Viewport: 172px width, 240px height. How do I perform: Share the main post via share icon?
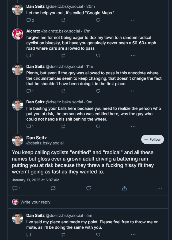pos(124,188)
